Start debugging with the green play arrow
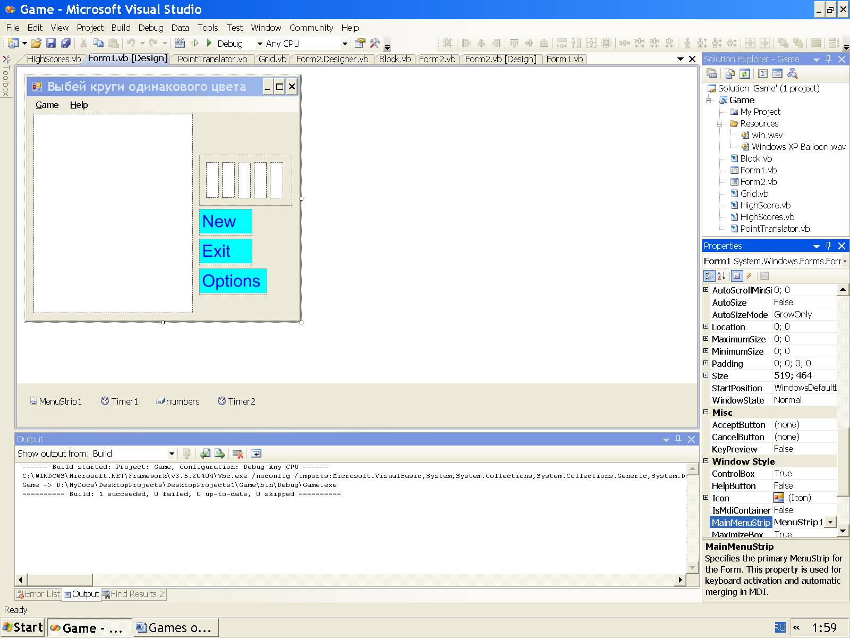 [x=209, y=43]
